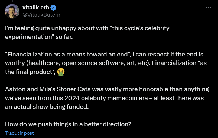The height and width of the screenshot is (138, 218).
Task: Open vitalik.eth's profile picture
Action: click(12, 11)
